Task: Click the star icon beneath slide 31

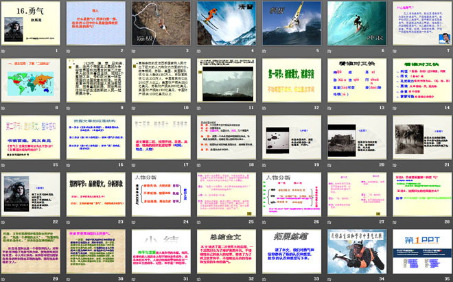Action: pos(133,279)
